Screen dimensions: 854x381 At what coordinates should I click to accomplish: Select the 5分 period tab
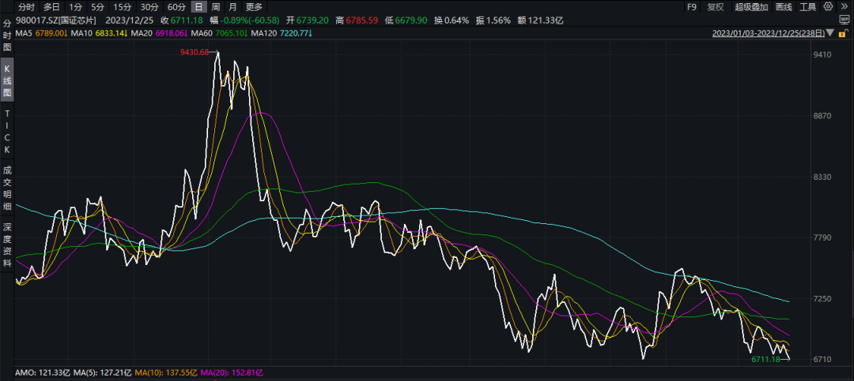click(x=97, y=7)
